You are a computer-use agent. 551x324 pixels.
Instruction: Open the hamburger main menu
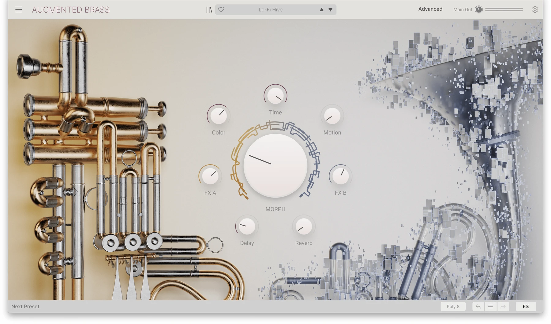pyautogui.click(x=19, y=10)
